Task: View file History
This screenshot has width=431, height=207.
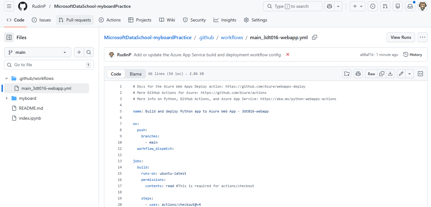Action: 413,54
